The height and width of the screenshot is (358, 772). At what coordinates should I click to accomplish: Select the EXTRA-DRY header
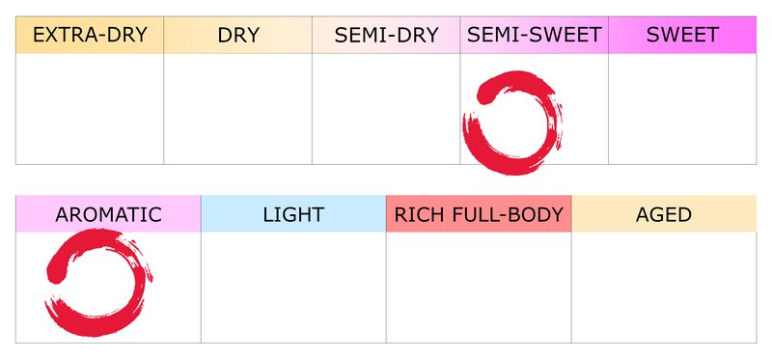[90, 35]
